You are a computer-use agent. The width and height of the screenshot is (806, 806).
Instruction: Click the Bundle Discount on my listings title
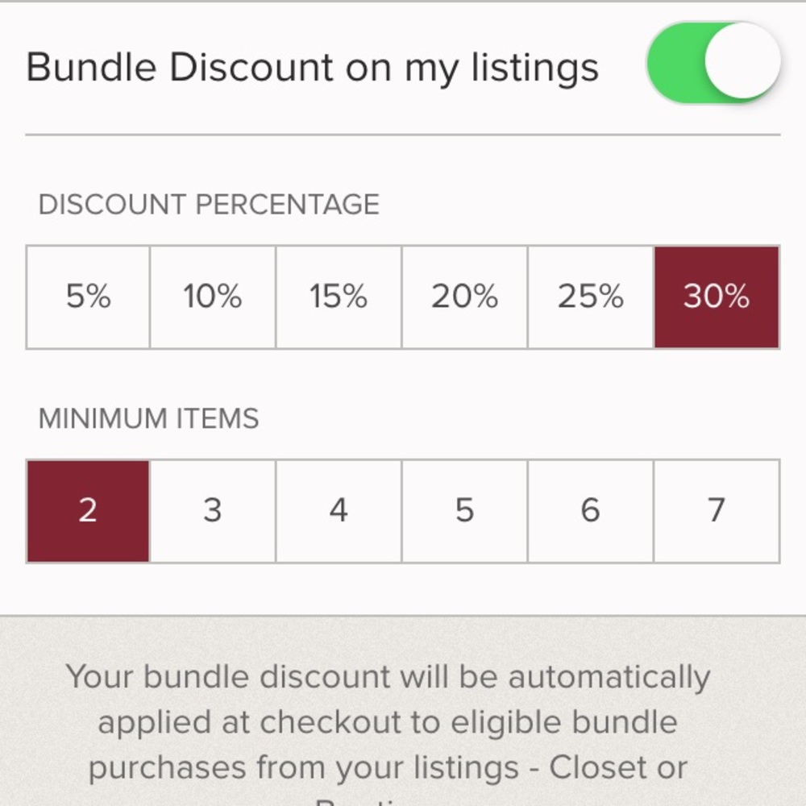tap(313, 66)
